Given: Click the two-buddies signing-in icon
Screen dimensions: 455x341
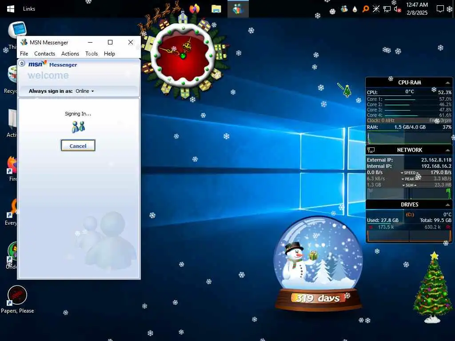Looking at the screenshot, I should (x=78, y=127).
